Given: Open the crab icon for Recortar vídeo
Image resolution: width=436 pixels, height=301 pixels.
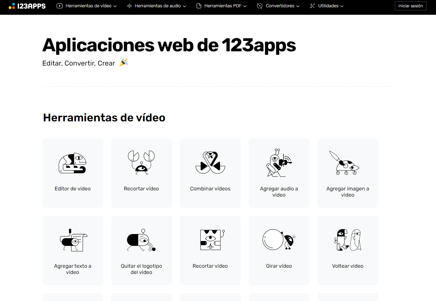Looking at the screenshot, I should pyautogui.click(x=141, y=161).
